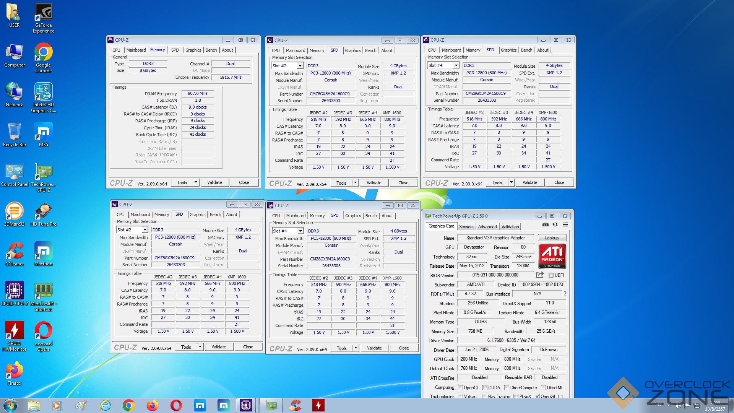Select SPD tab in Memory-tab CPU-Z window

175,50
